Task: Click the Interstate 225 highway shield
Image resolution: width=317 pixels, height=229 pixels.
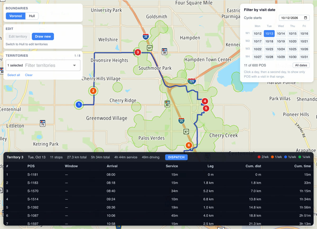Action: 192,81
